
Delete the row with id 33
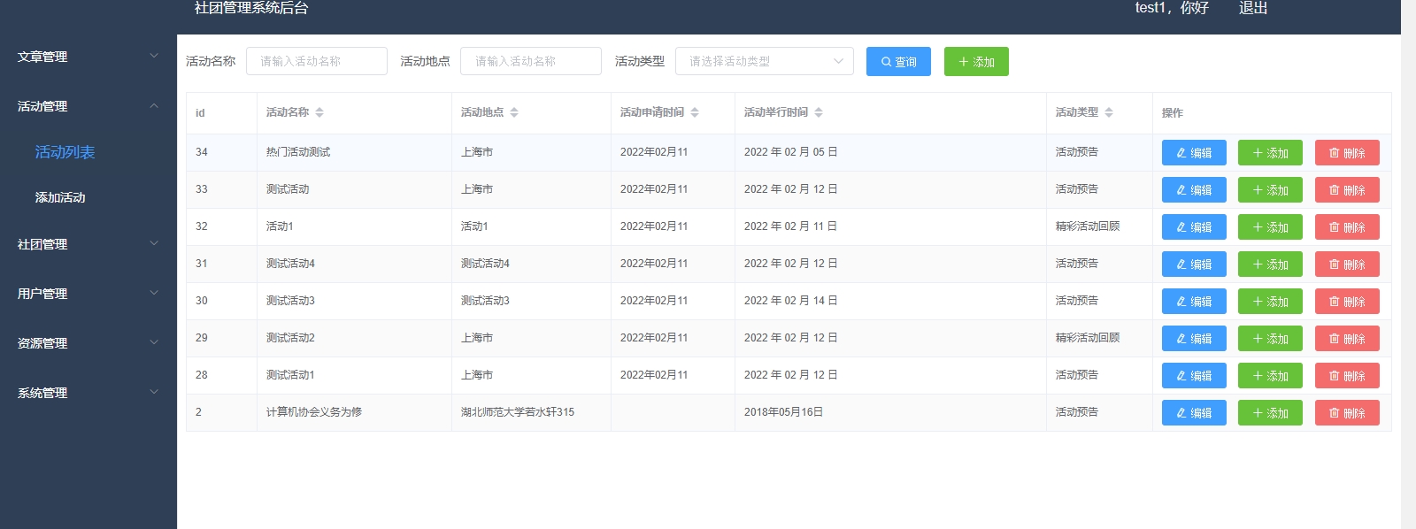click(1347, 190)
